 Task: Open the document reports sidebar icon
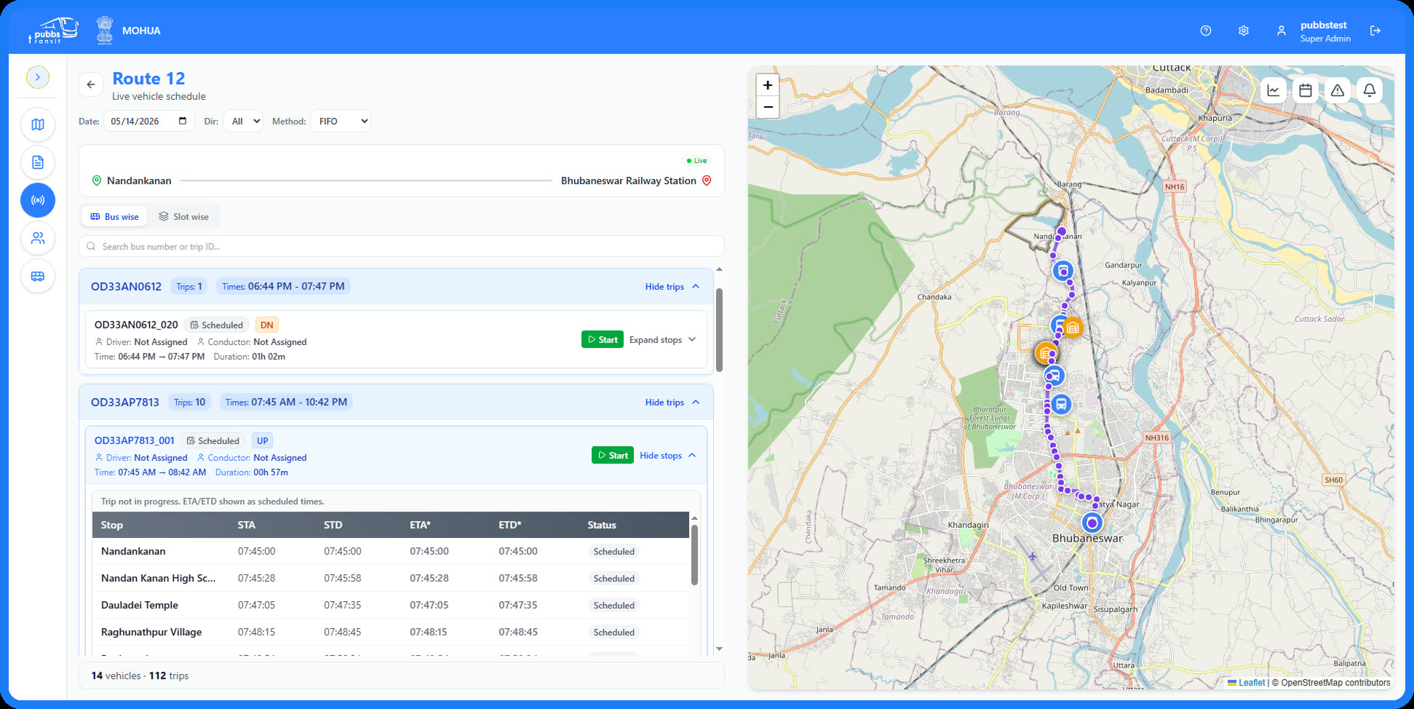tap(38, 162)
